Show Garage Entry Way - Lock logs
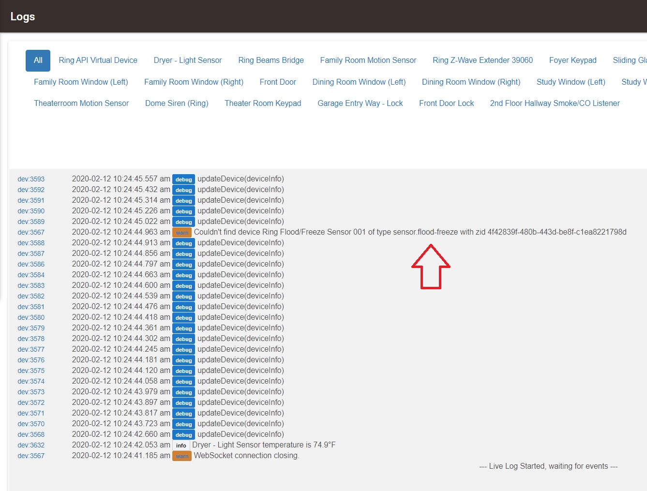647x491 pixels. (x=360, y=104)
